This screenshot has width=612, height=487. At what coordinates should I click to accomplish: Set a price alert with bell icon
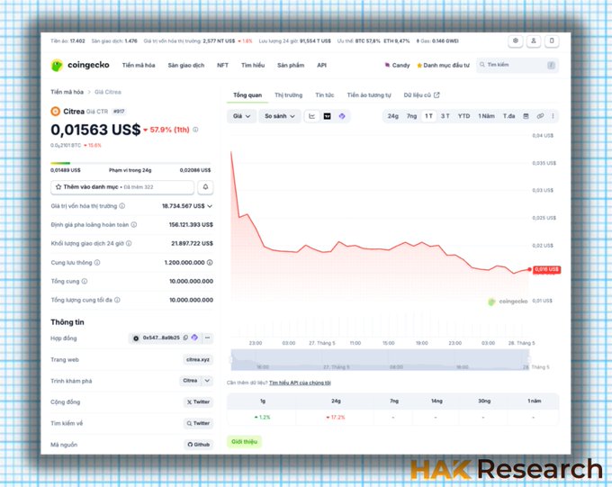coord(205,187)
